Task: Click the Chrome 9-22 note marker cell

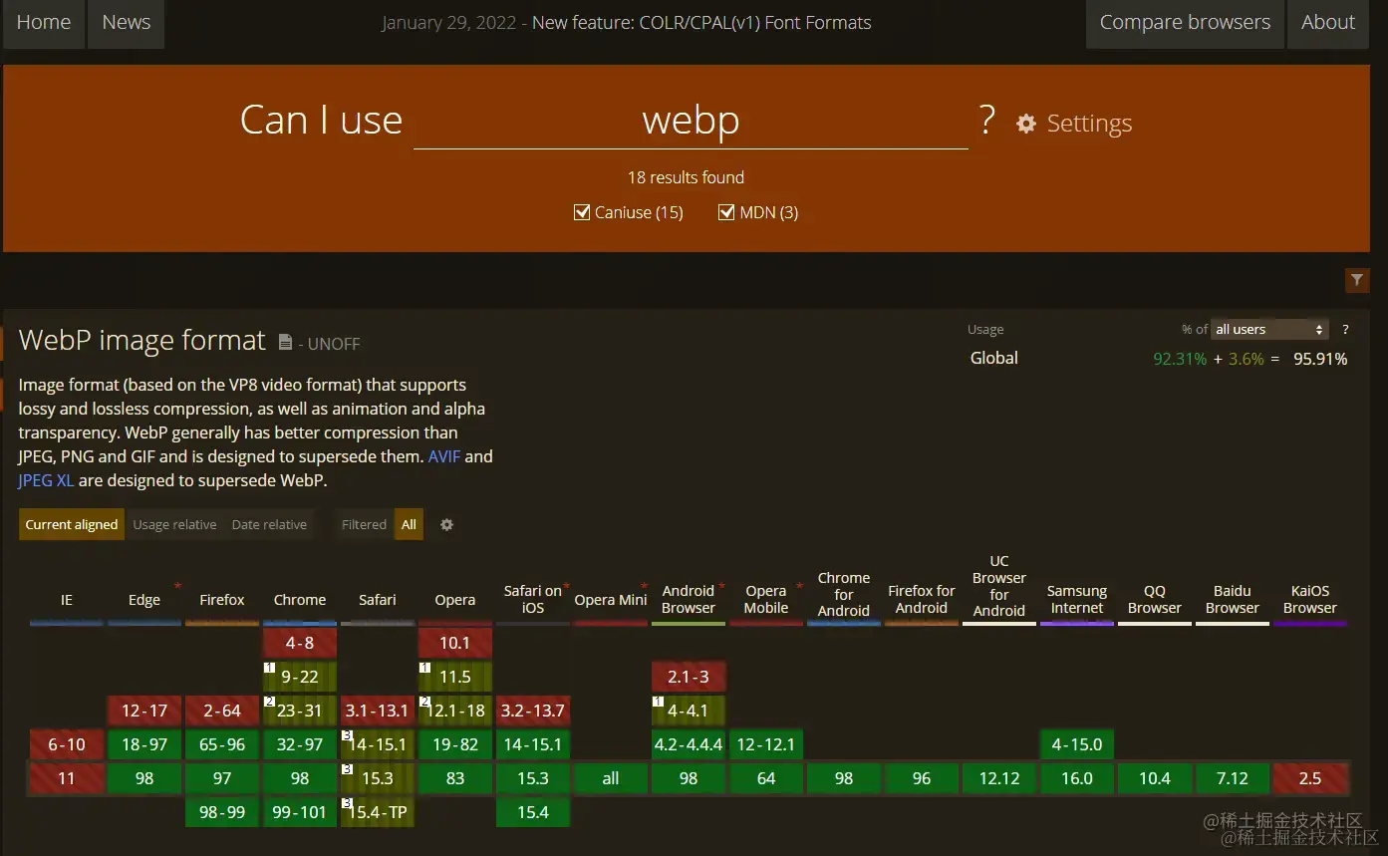Action: [300, 677]
